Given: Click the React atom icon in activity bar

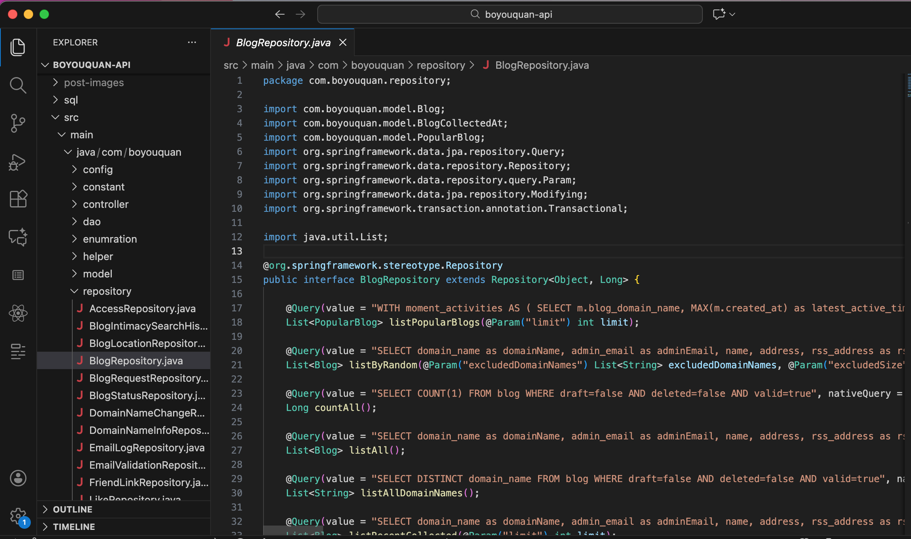Looking at the screenshot, I should (x=18, y=313).
